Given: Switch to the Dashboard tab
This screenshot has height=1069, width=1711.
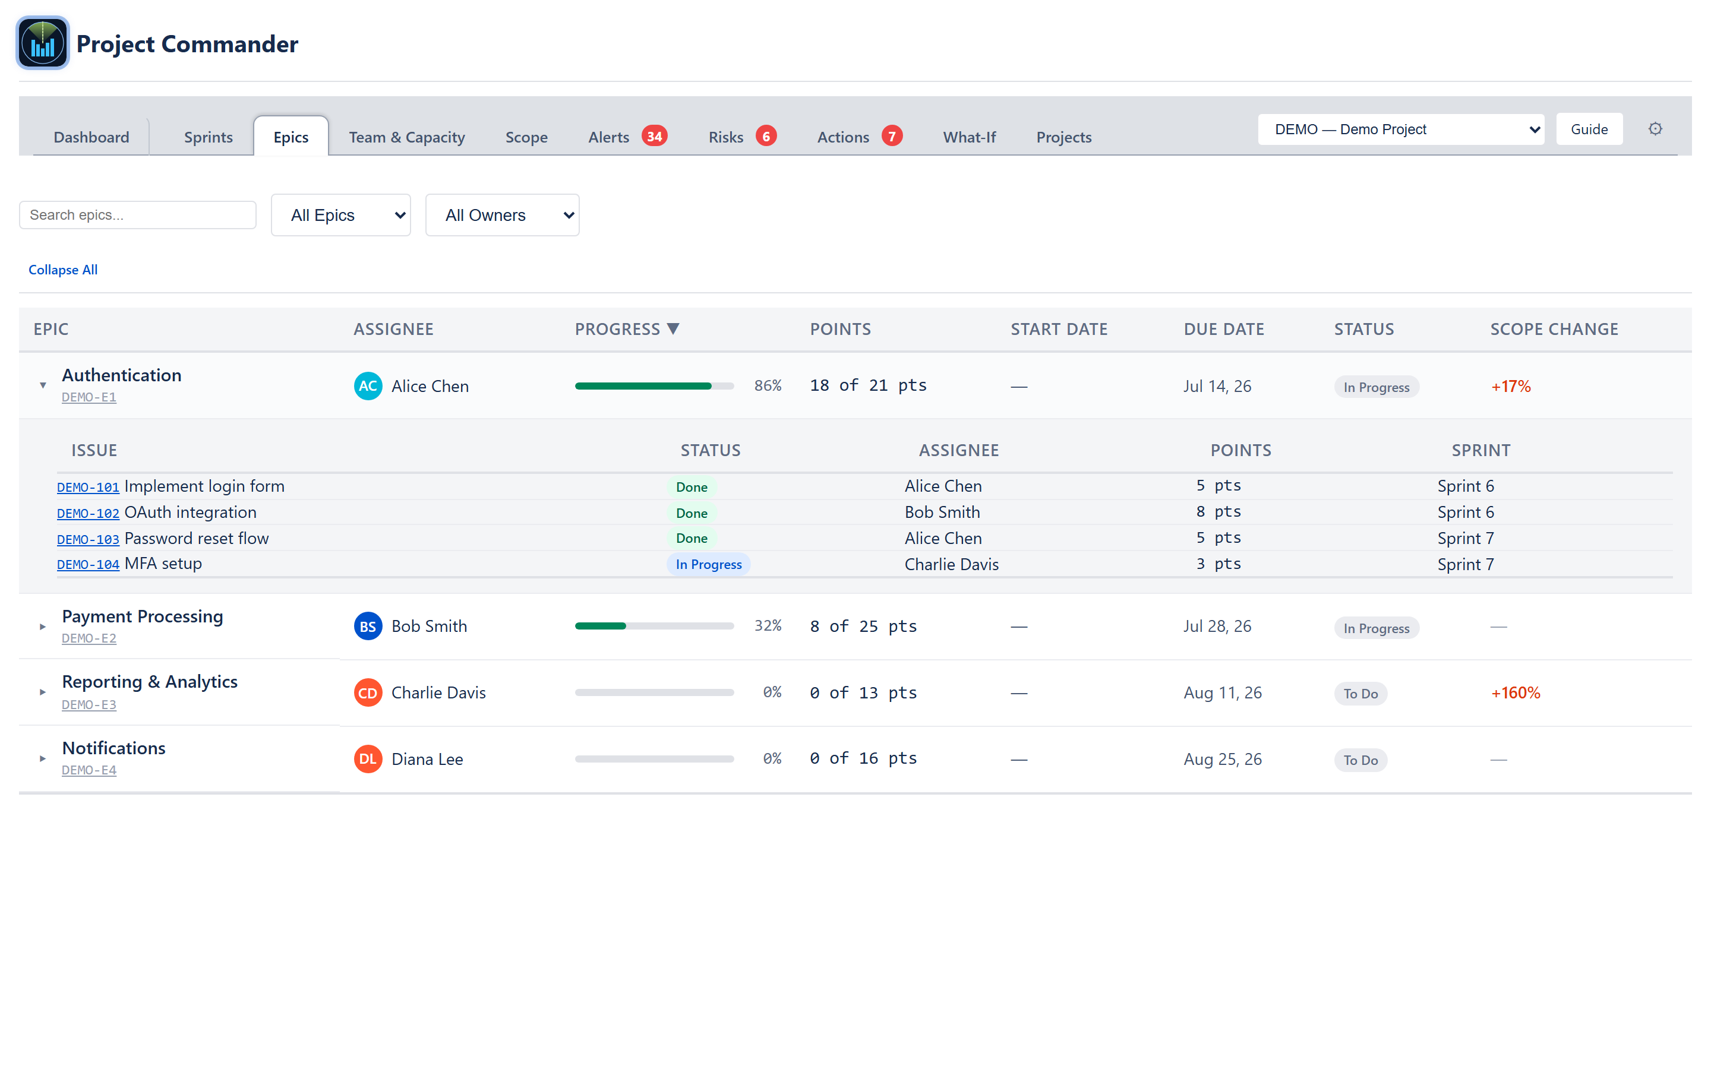Looking at the screenshot, I should pyautogui.click(x=91, y=137).
